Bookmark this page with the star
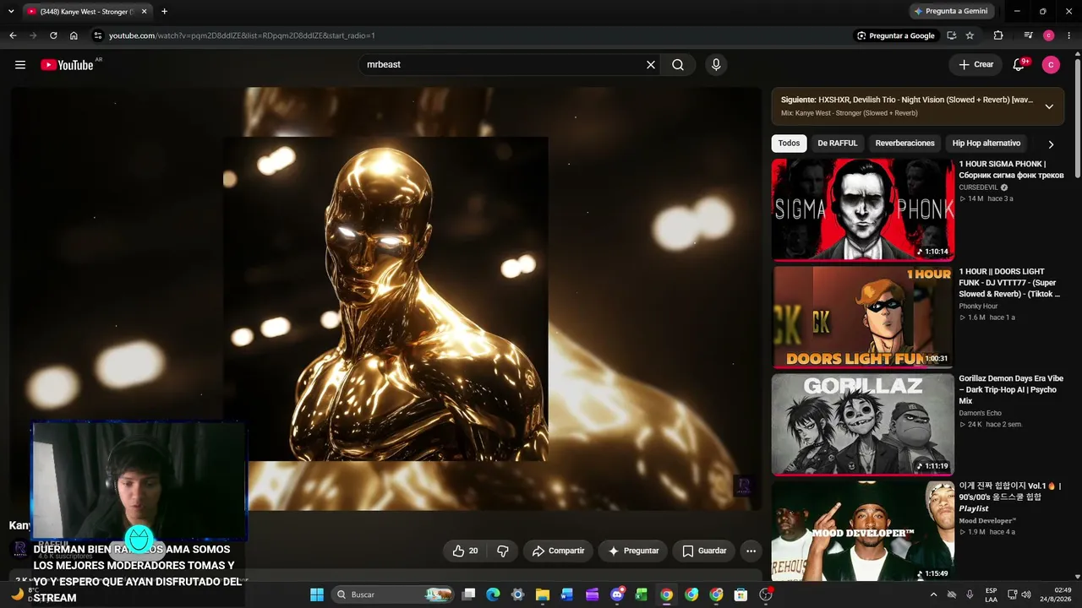The image size is (1082, 608). click(x=970, y=35)
